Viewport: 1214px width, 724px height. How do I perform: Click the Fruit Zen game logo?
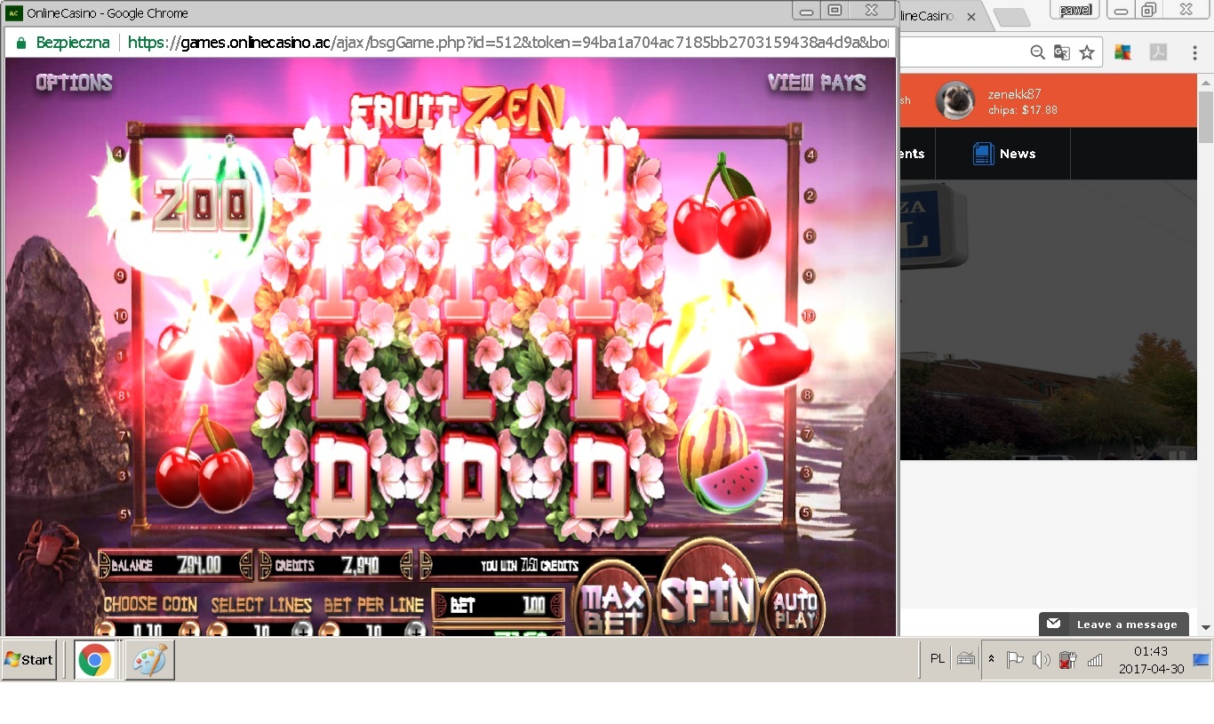click(457, 107)
